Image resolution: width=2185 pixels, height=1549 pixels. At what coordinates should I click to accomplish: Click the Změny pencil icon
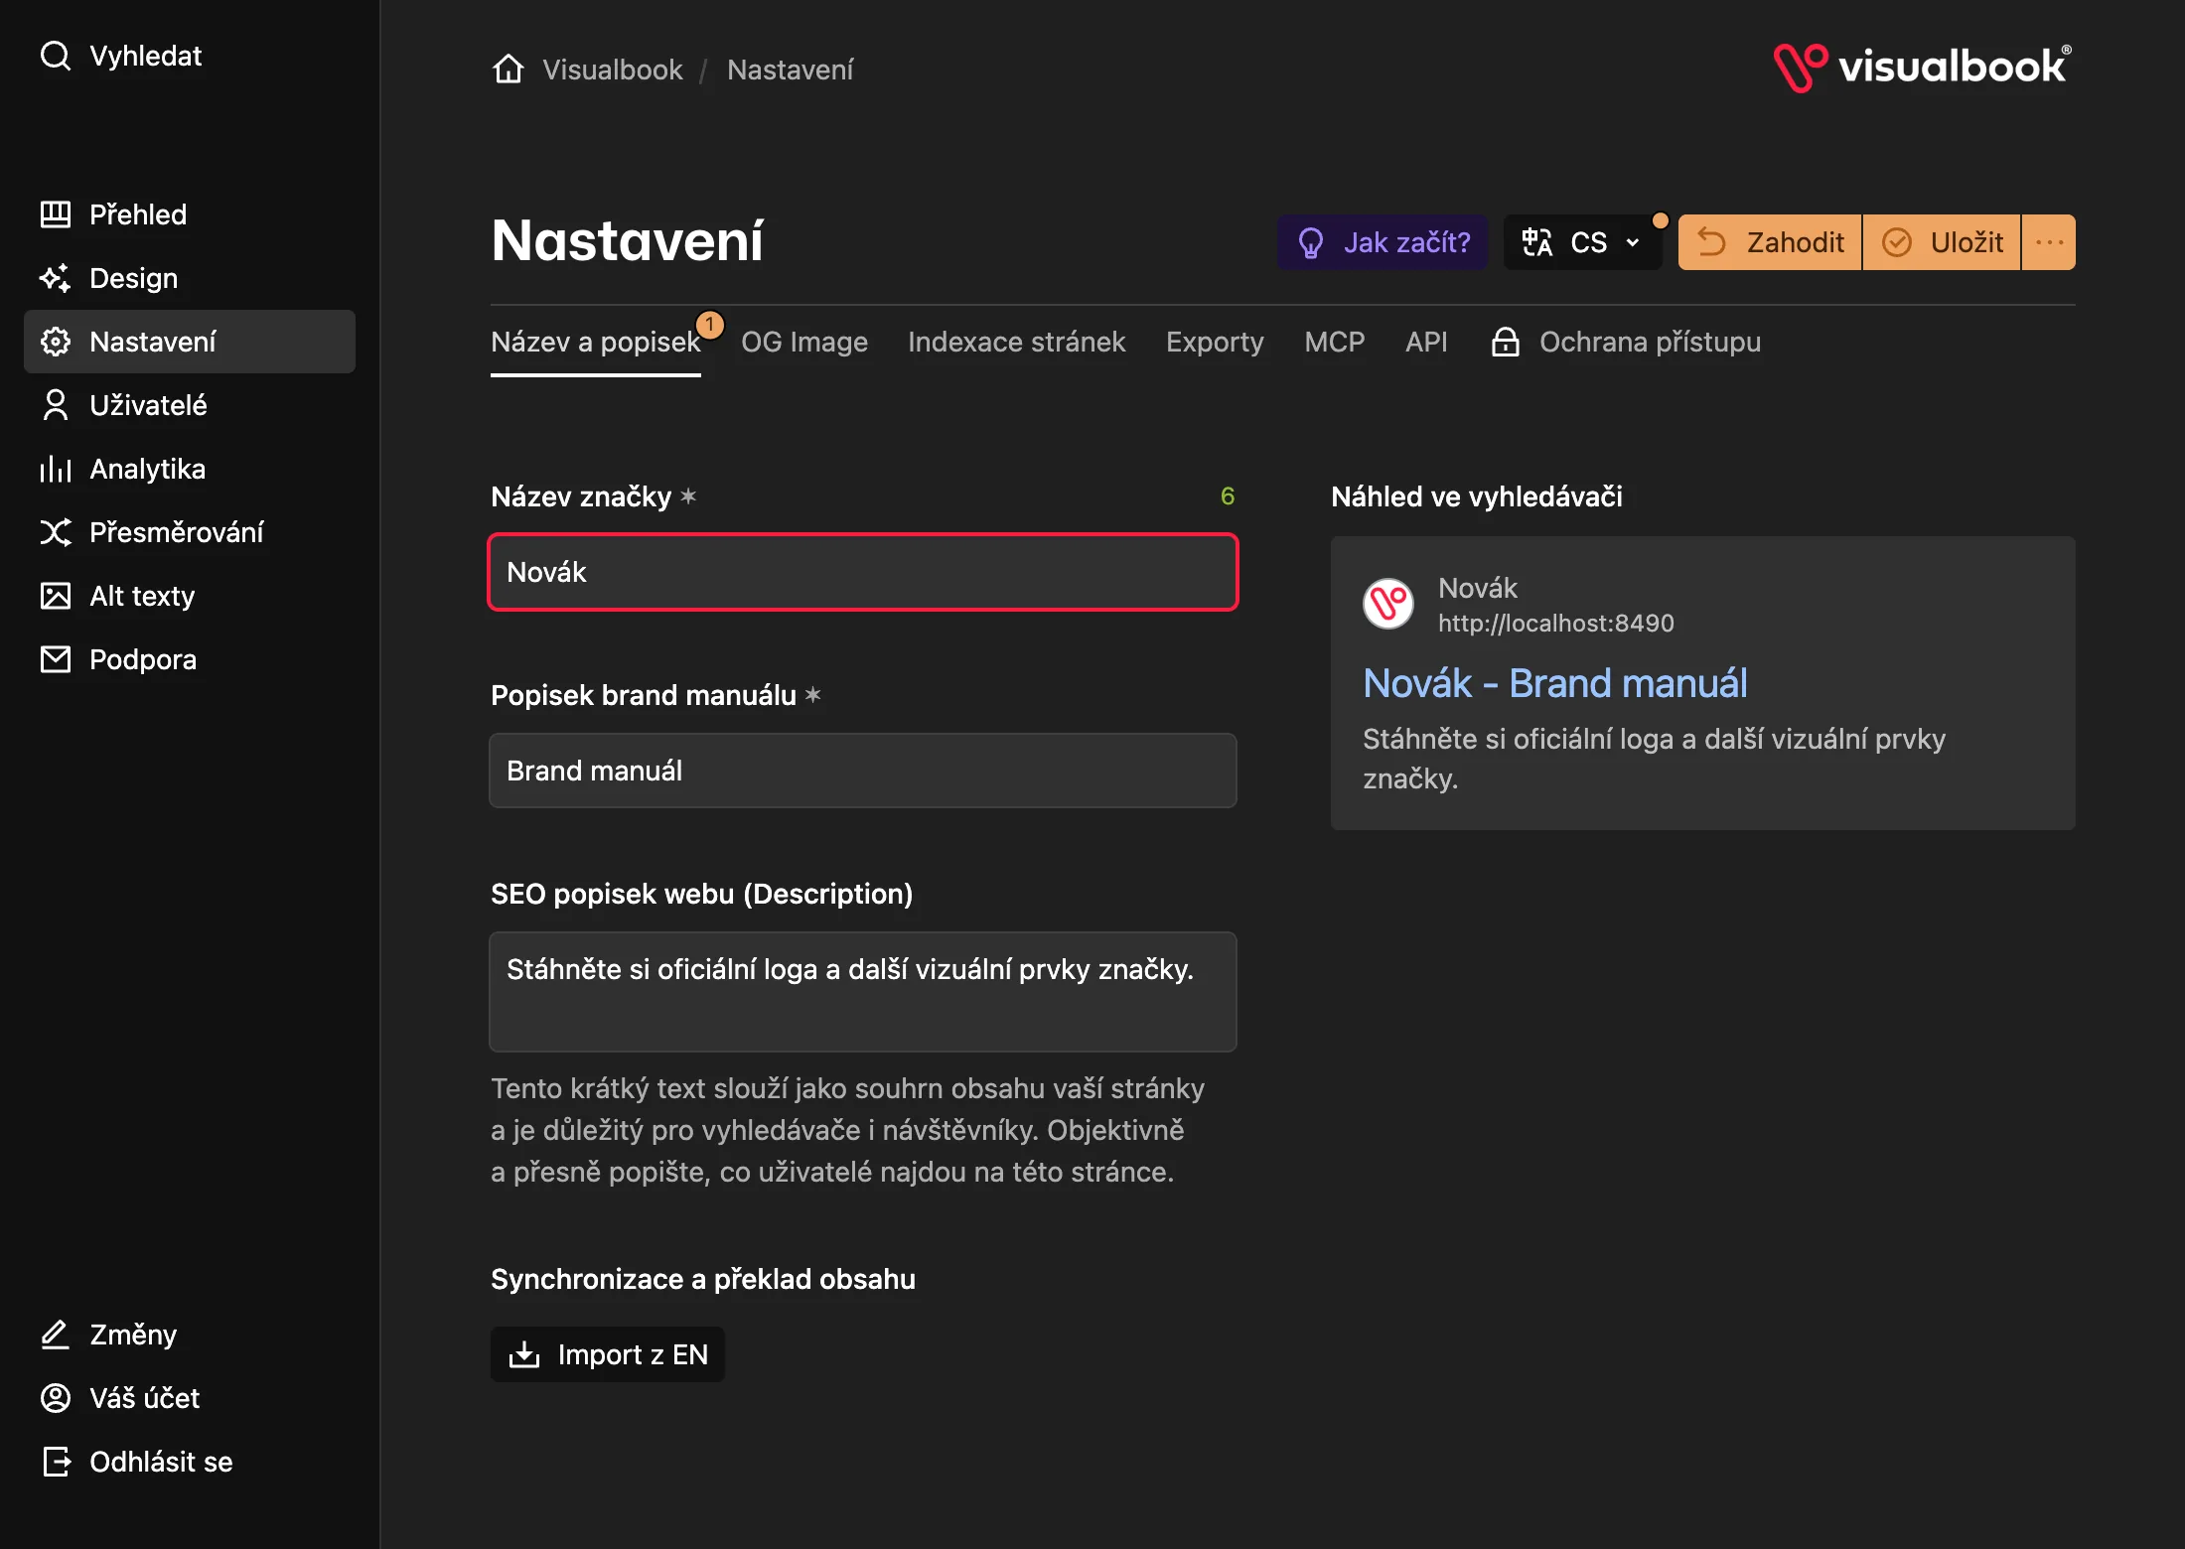56,1335
